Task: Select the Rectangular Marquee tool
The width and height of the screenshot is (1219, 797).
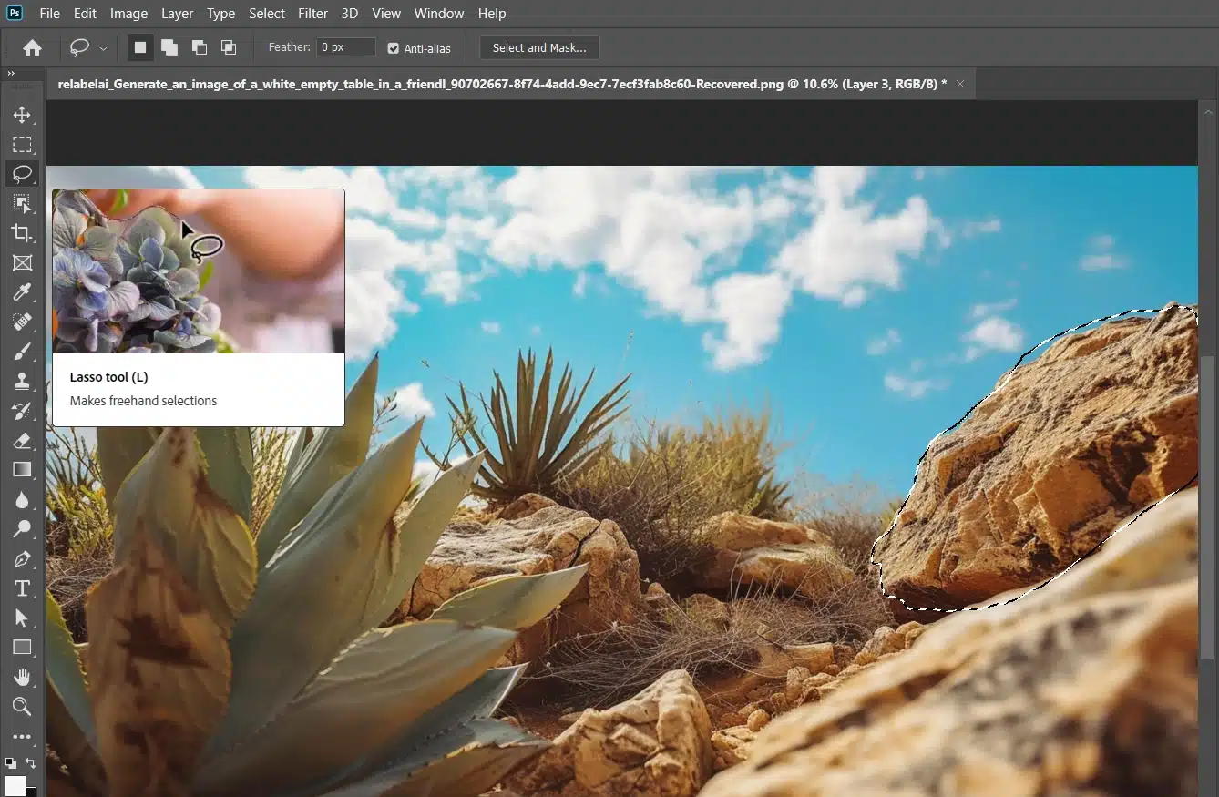Action: 22,144
